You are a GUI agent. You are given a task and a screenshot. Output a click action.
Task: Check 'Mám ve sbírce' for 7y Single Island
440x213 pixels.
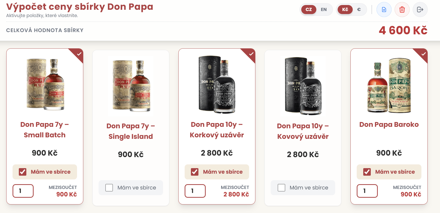click(x=109, y=188)
